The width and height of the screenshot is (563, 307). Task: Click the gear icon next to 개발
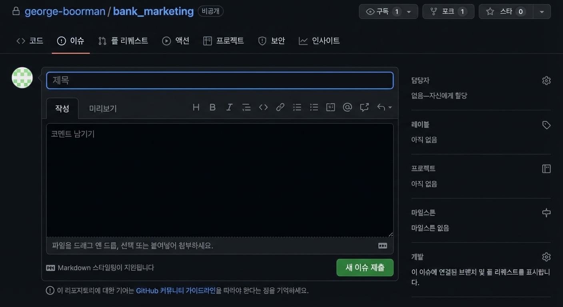click(x=546, y=257)
